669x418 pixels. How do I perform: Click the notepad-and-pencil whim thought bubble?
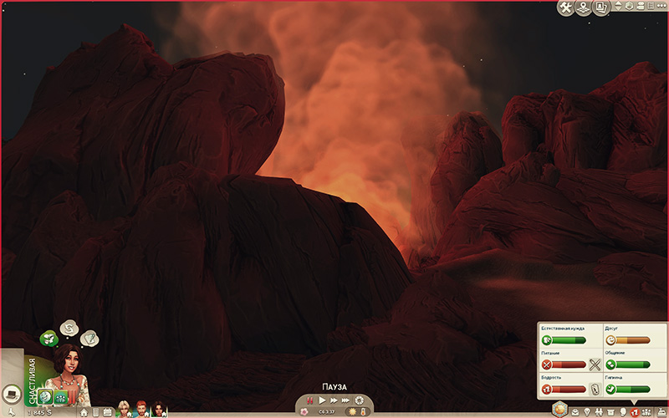click(89, 339)
